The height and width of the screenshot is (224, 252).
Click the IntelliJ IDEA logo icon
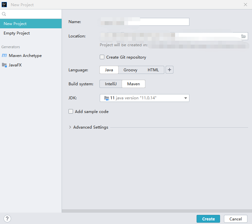tap(4, 5)
